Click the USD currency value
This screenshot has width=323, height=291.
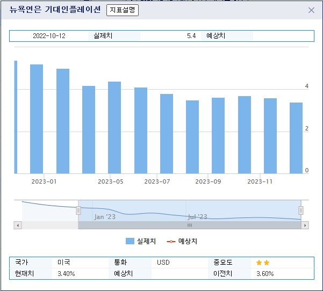(163, 263)
